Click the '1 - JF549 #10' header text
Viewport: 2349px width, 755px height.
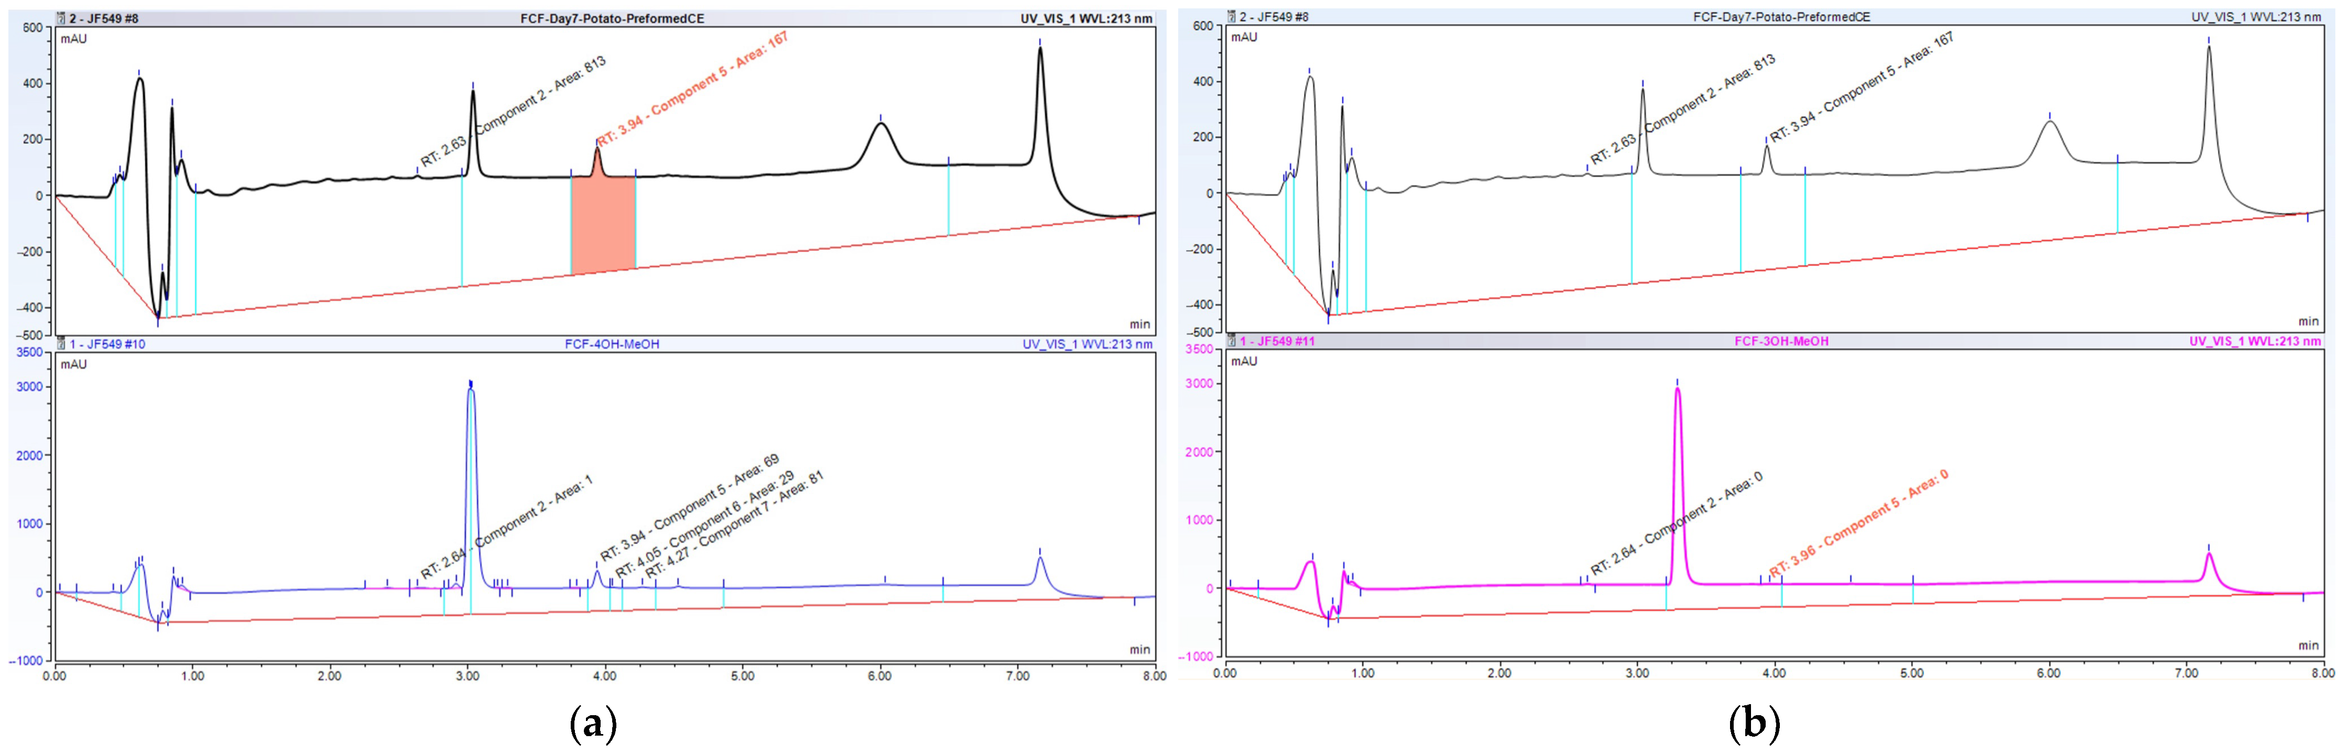108,344
